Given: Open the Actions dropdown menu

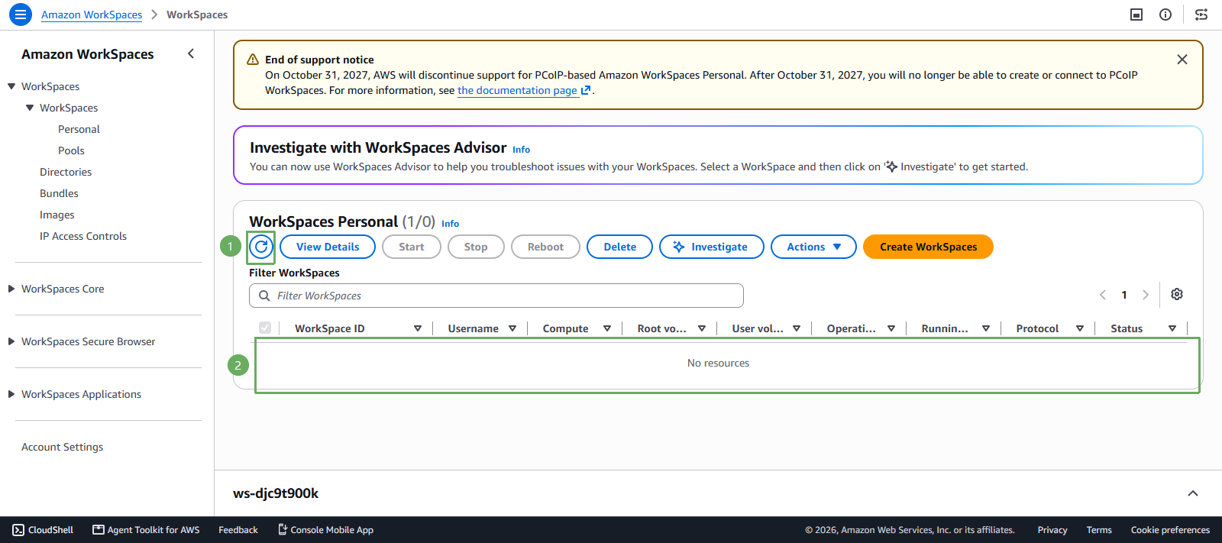Looking at the screenshot, I should 813,247.
